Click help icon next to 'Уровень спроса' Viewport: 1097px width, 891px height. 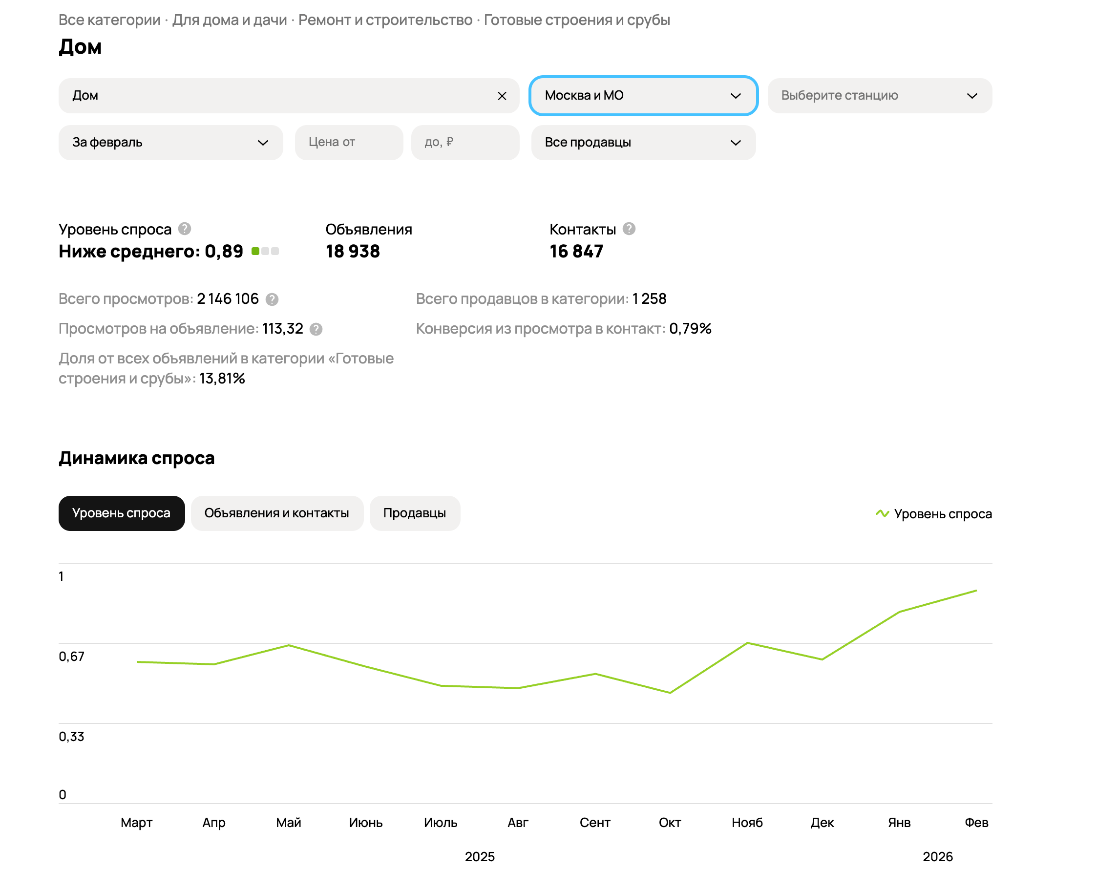coord(185,229)
